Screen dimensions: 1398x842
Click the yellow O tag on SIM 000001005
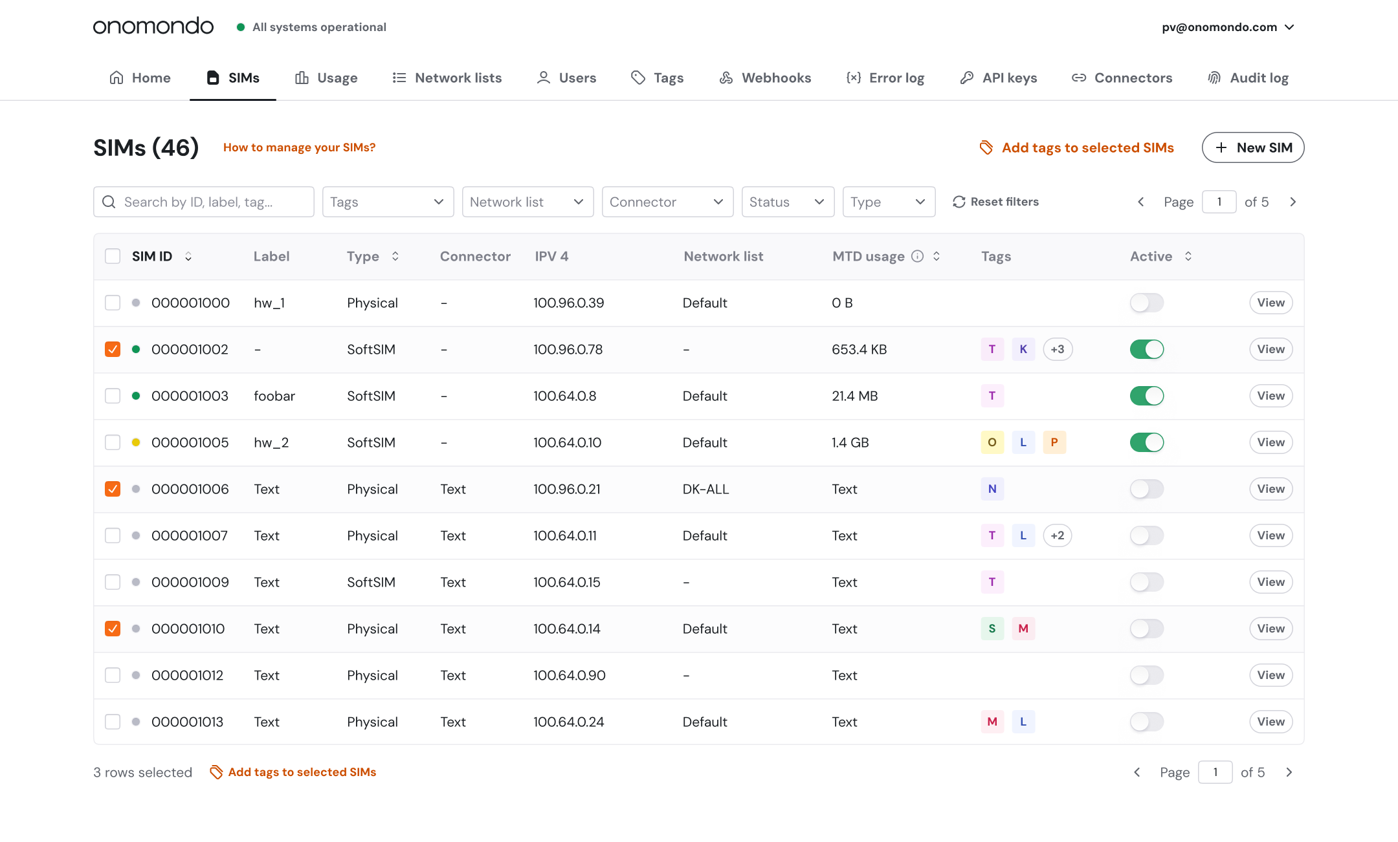pyautogui.click(x=992, y=442)
